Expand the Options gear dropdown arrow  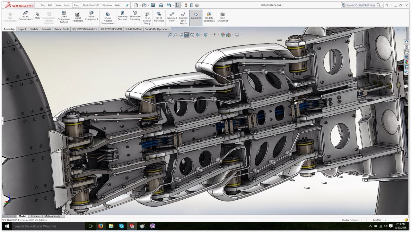(x=201, y=5)
